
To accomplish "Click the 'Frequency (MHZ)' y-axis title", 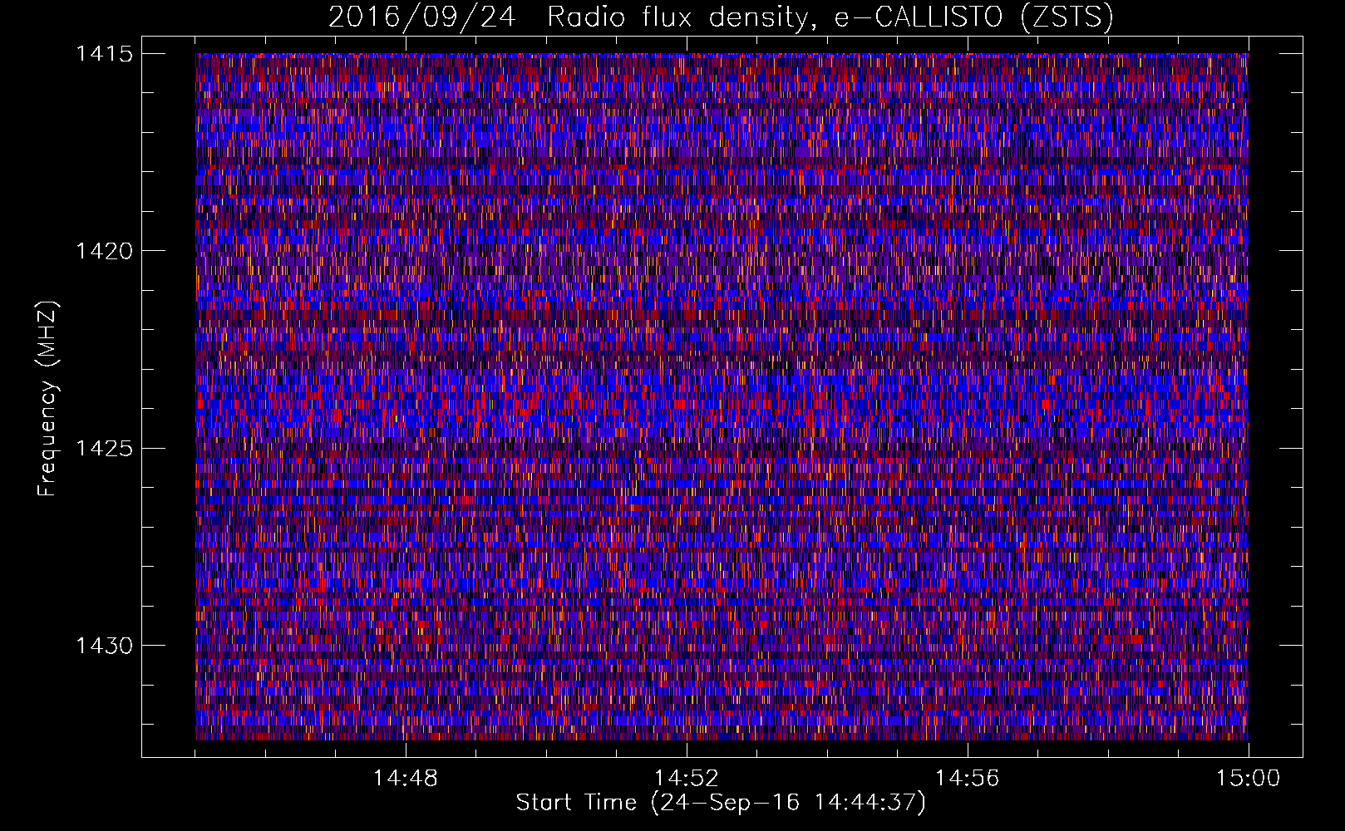I will [47, 399].
